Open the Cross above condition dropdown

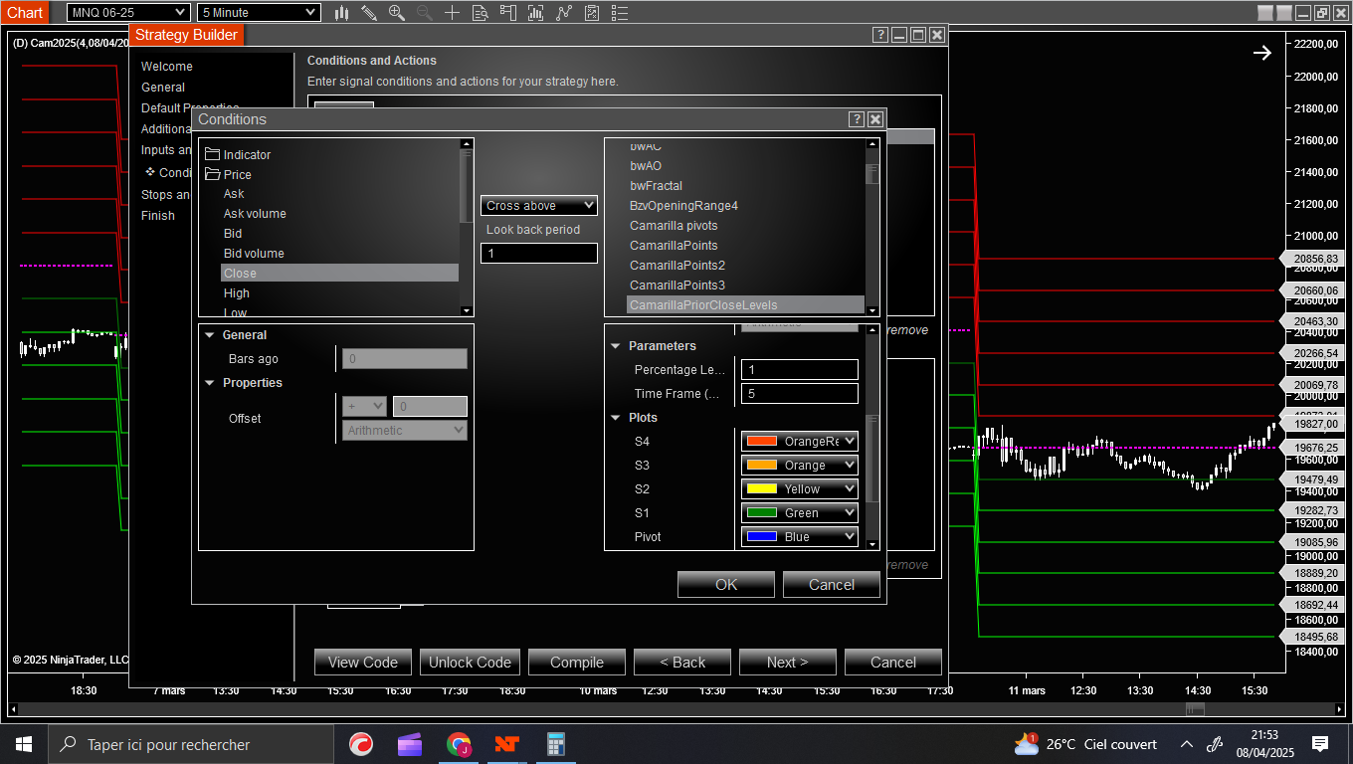tap(539, 206)
